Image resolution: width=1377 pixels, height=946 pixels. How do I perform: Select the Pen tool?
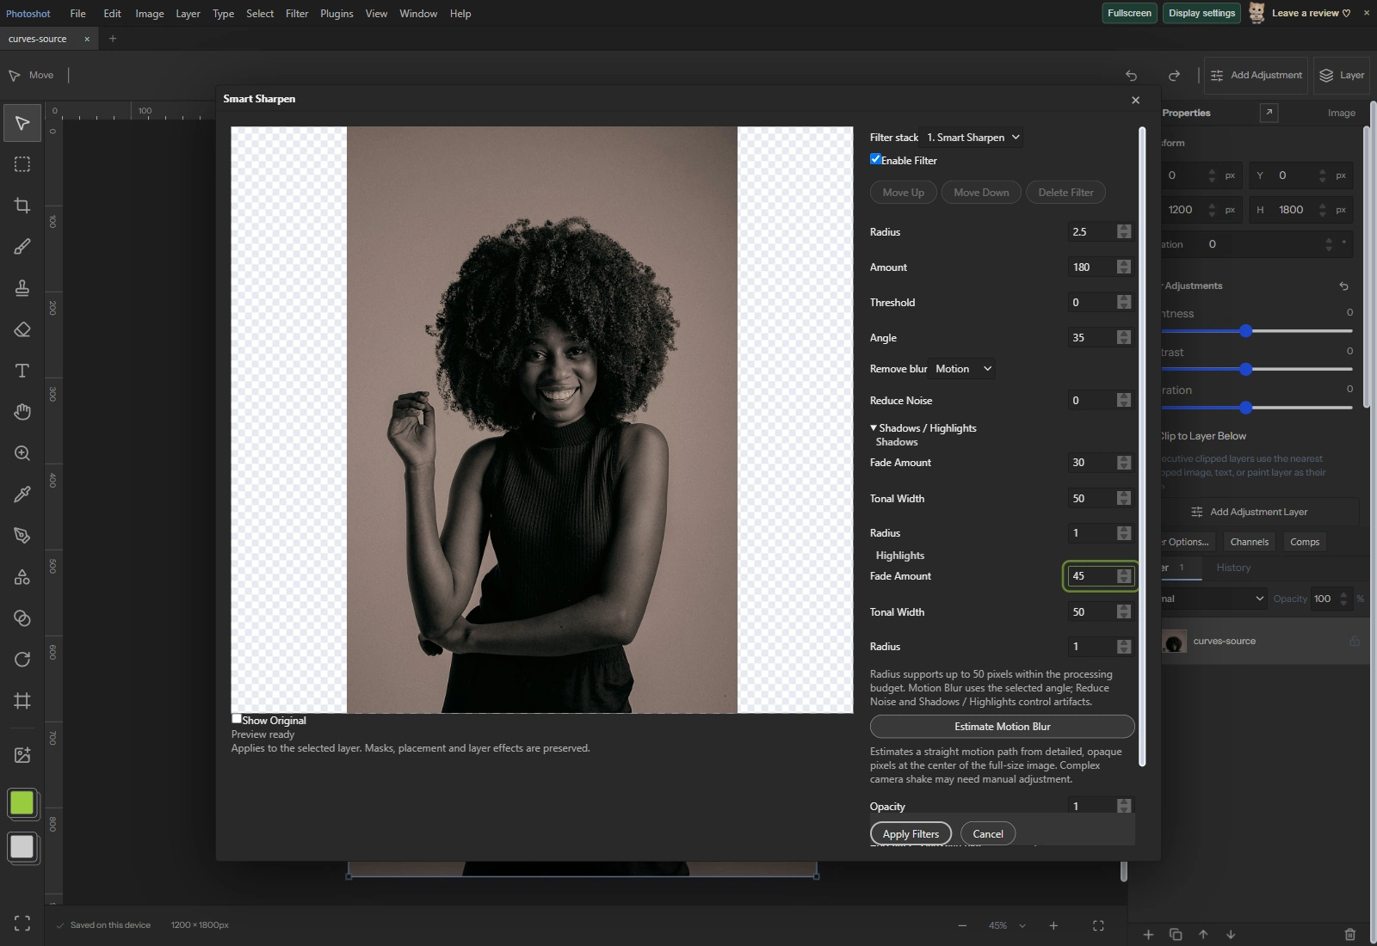point(22,536)
